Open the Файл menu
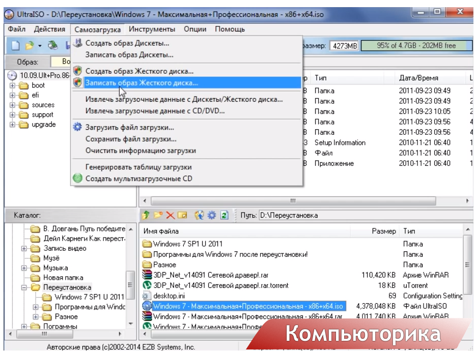 click(17, 29)
